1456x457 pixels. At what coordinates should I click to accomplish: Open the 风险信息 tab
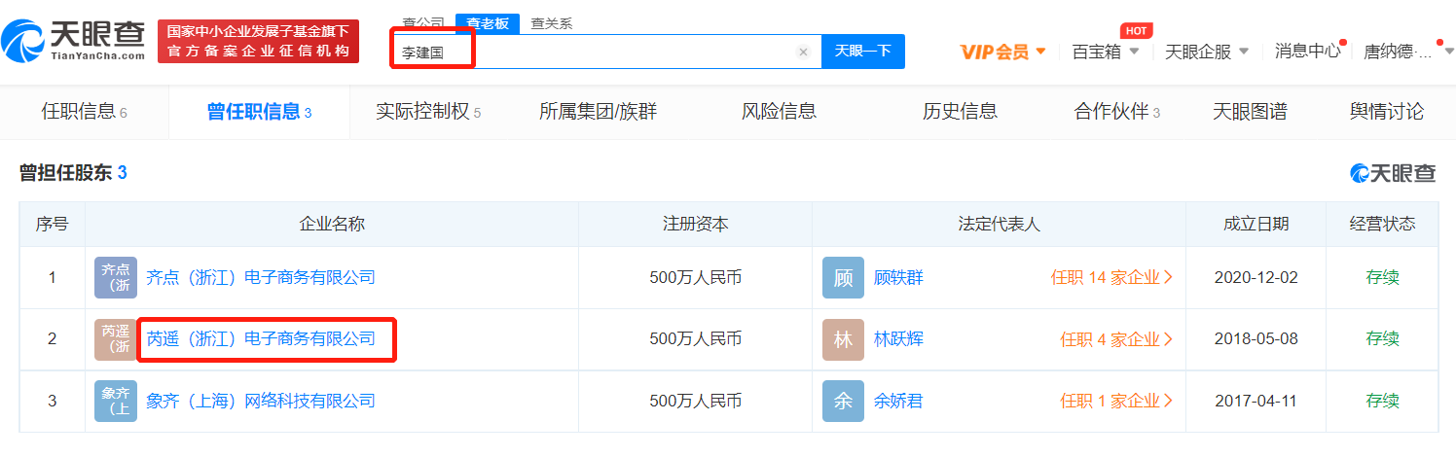[779, 112]
